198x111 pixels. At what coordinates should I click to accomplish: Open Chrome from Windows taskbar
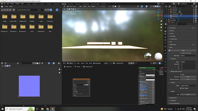pos(47,109)
